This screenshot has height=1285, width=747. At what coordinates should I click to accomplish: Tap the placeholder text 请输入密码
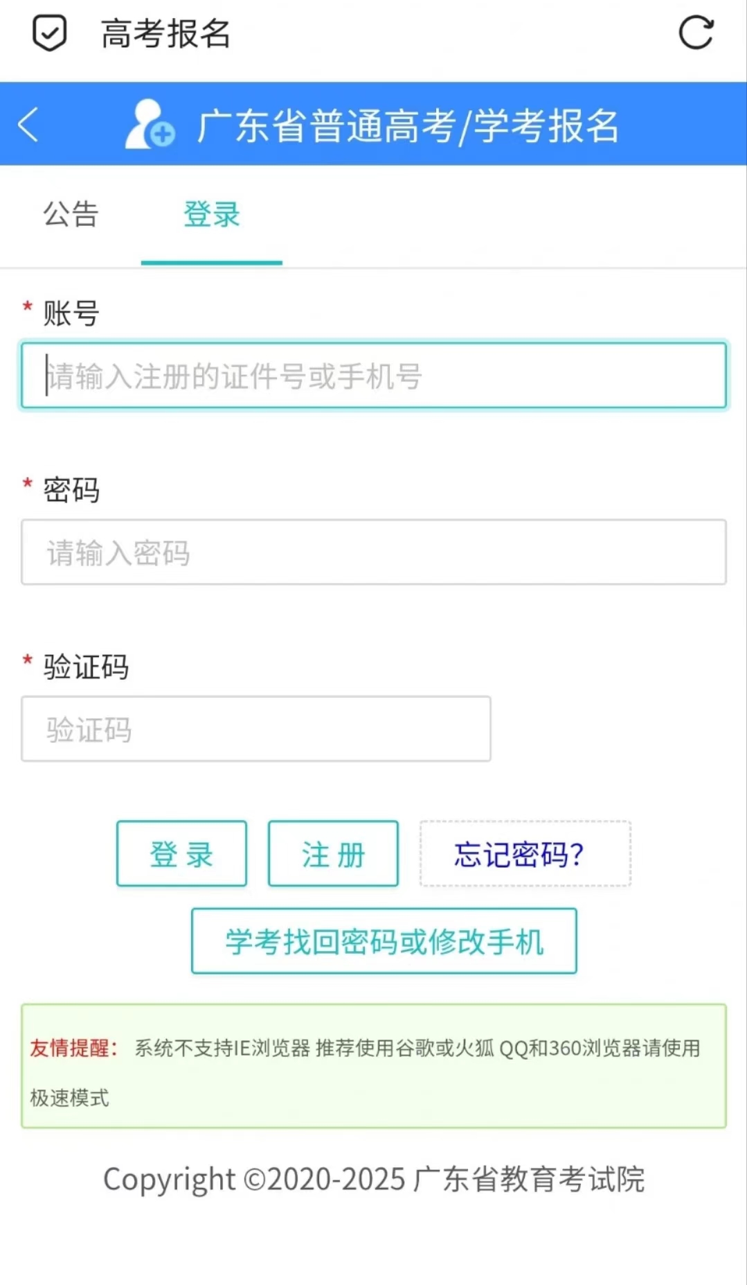coord(119,552)
